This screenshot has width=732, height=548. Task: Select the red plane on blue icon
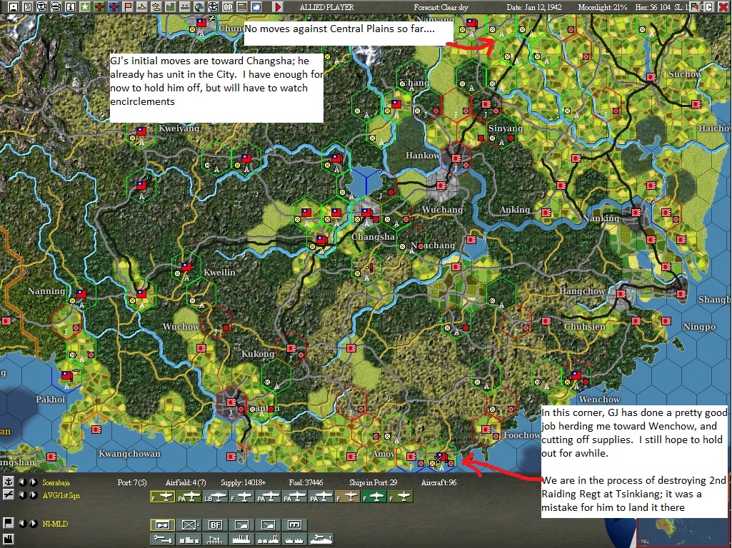[x=114, y=7]
